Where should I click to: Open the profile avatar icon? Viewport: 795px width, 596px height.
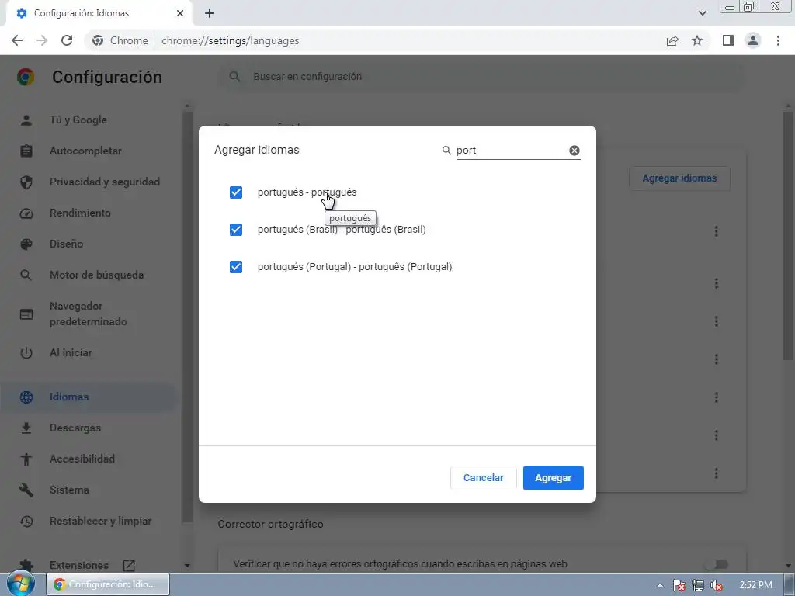point(753,40)
